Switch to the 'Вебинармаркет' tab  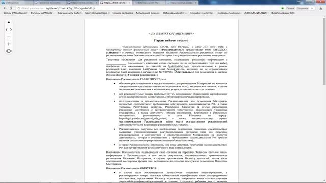point(148,3)
